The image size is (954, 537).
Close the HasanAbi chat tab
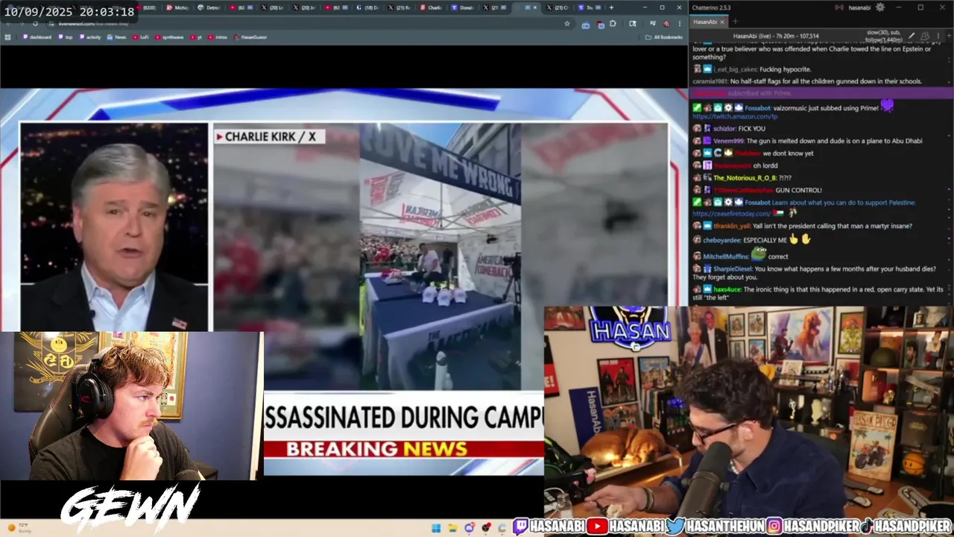point(722,22)
